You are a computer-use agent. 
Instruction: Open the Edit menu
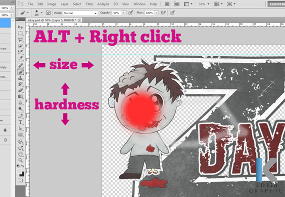[x=40, y=4]
